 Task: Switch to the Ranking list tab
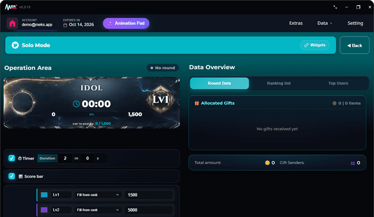[279, 83]
